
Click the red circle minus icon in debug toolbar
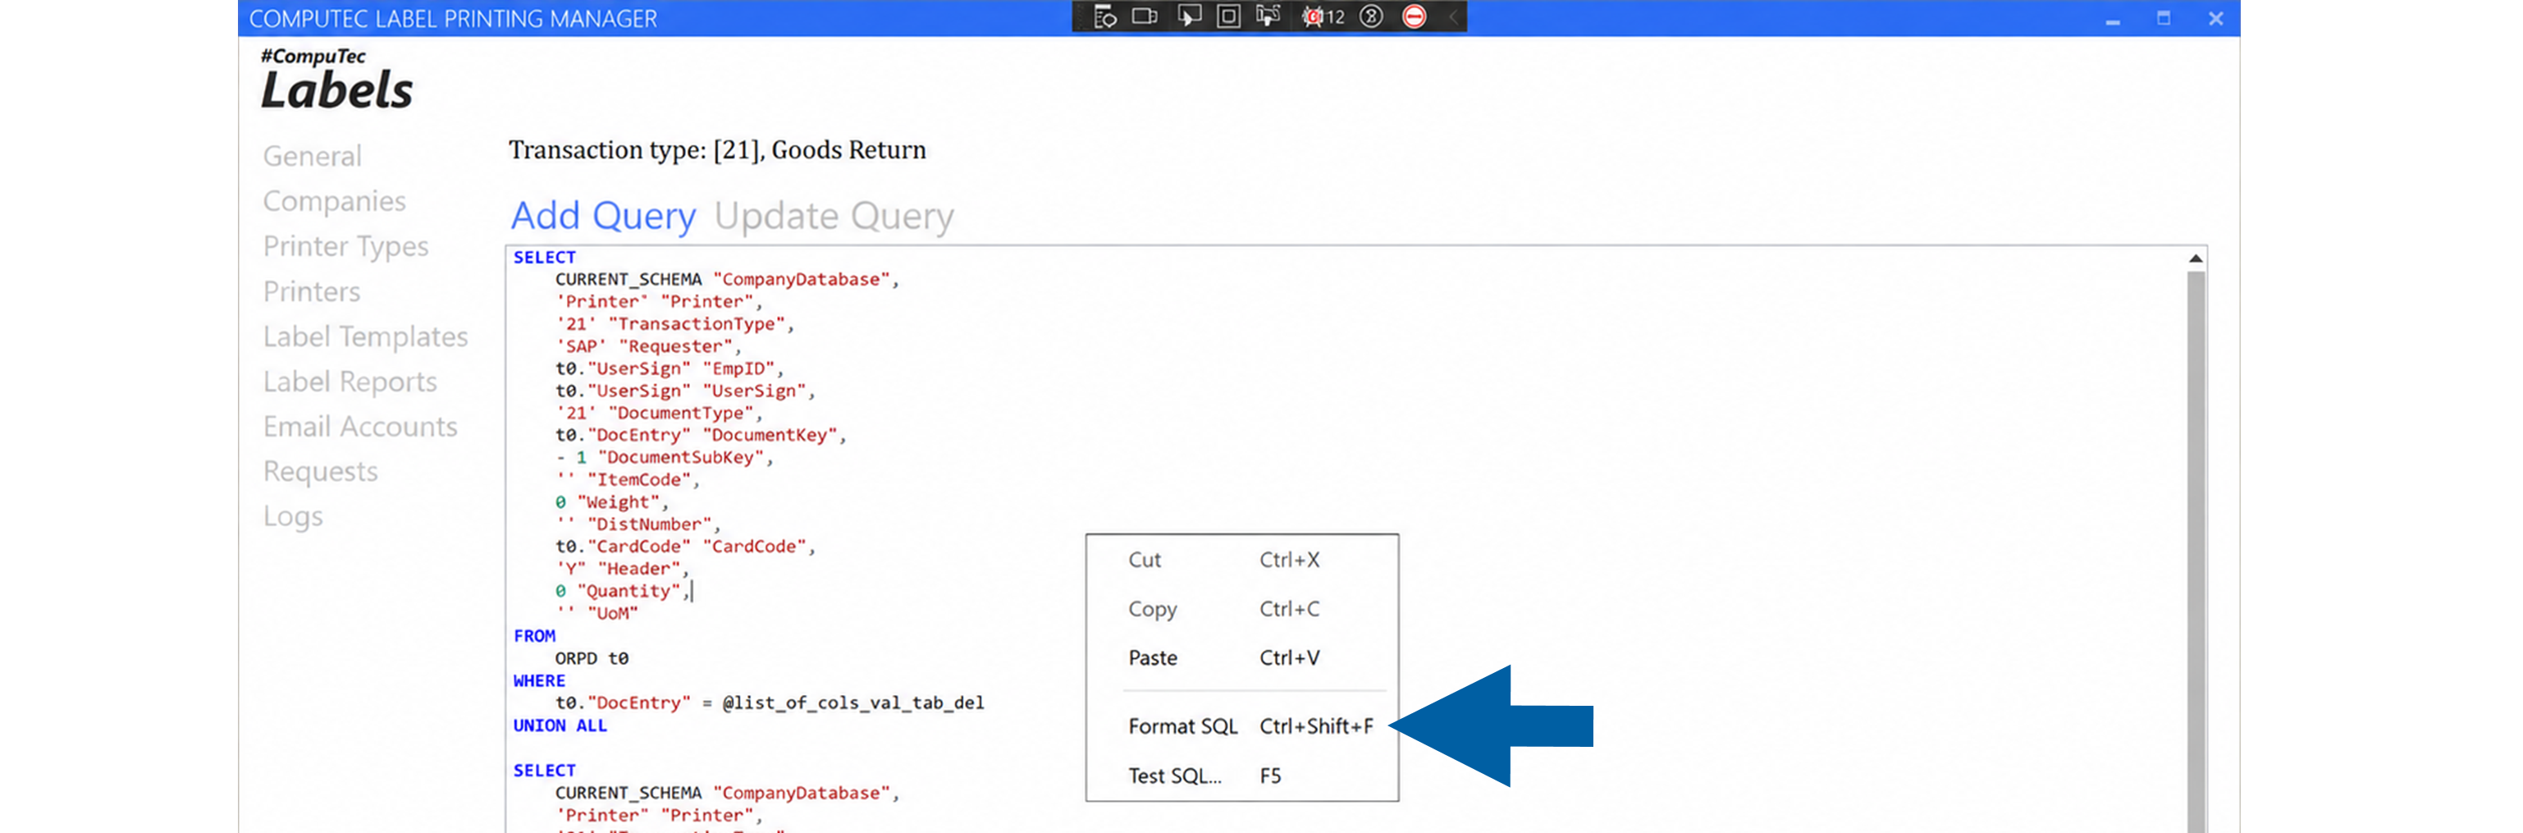(1415, 16)
